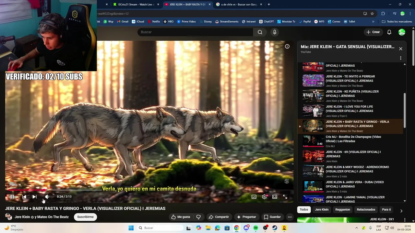The height and width of the screenshot is (233, 415).
Task: Open a new browser tab
Action: (x=269, y=5)
